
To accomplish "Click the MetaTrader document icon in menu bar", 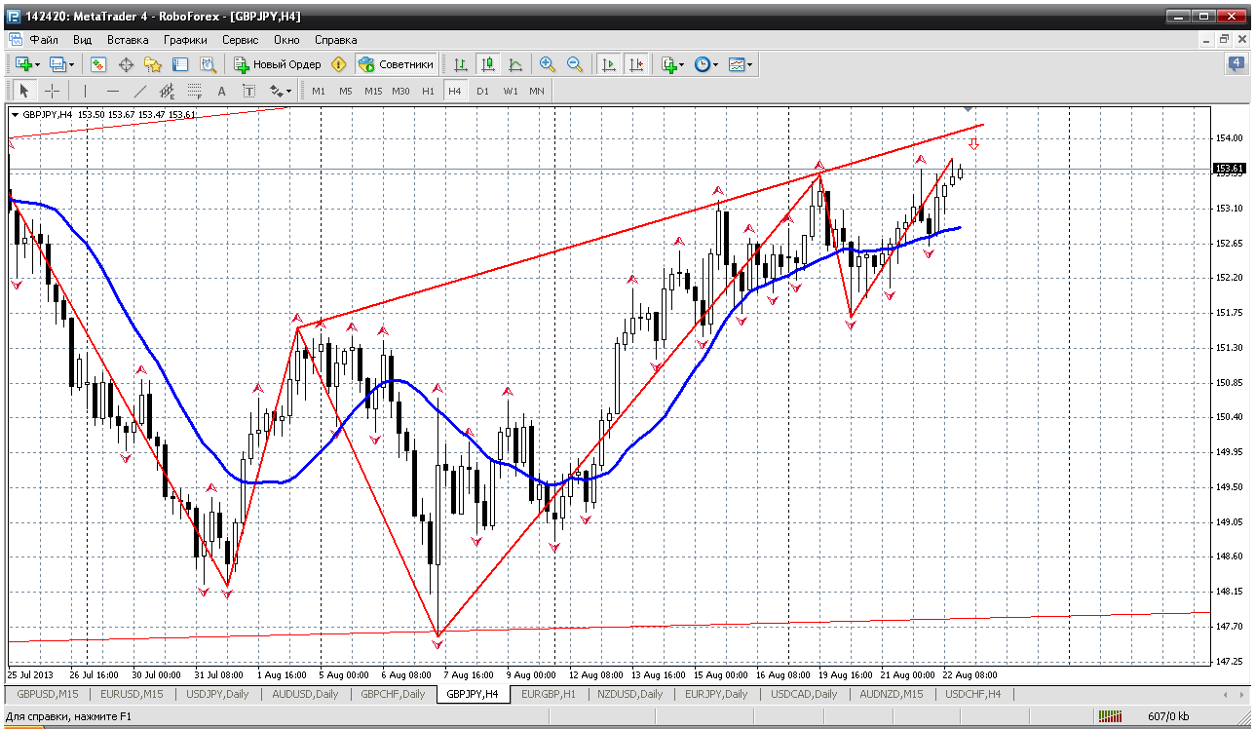I will 15,40.
